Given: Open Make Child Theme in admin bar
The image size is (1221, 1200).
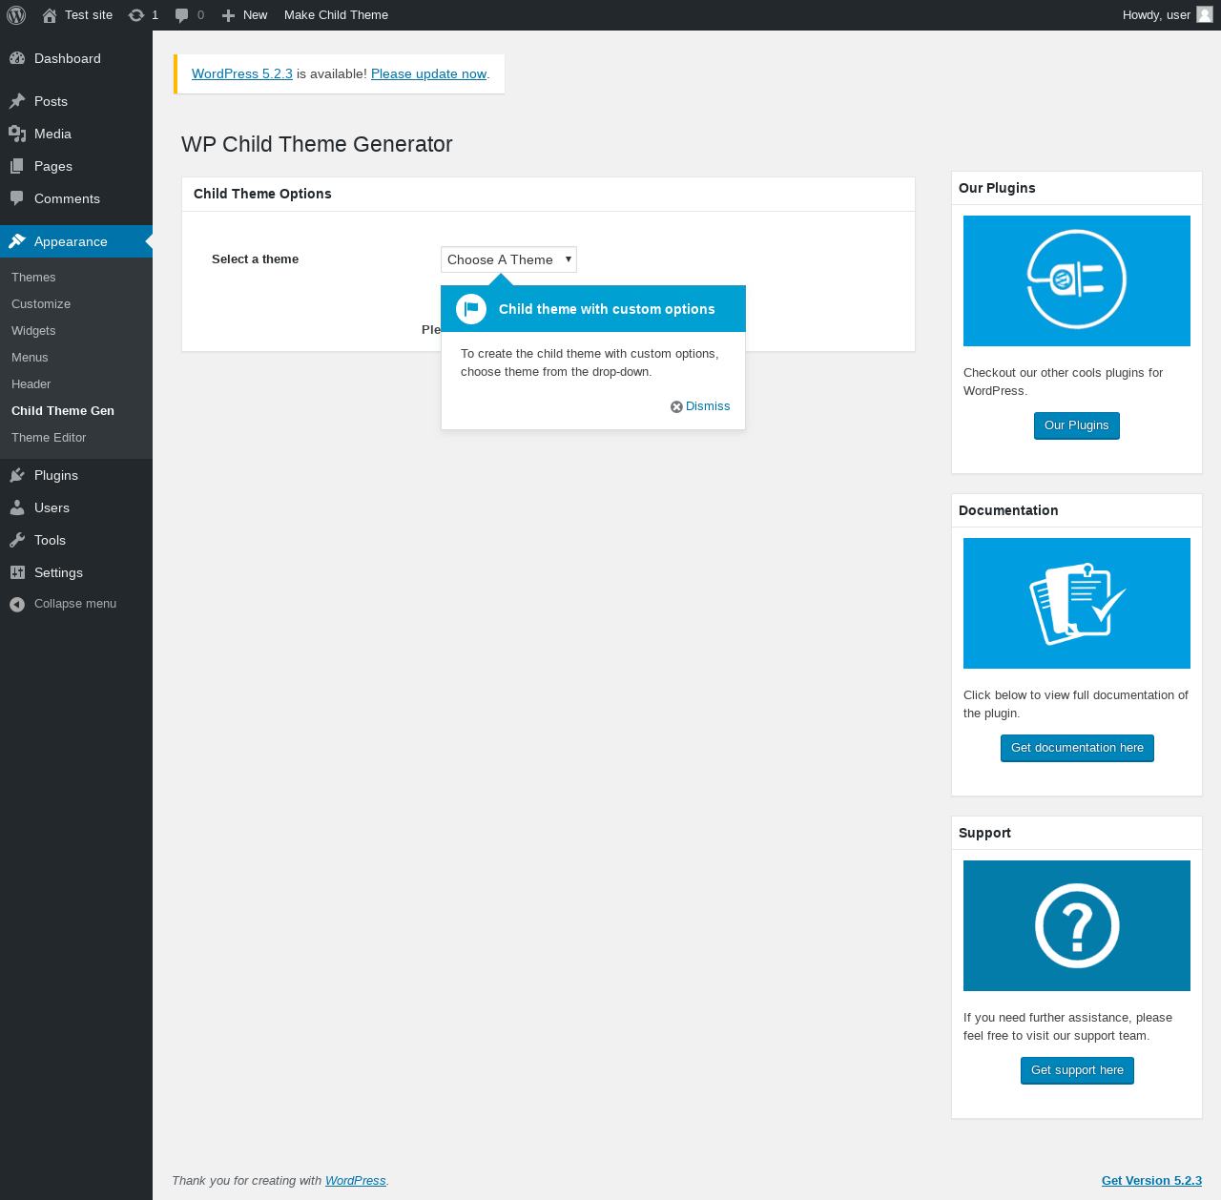Looking at the screenshot, I should [x=336, y=15].
